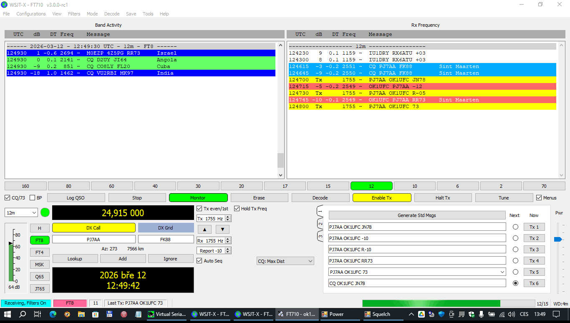
Task: Expand the CQ: Max Dist dropdown
Action: pos(285,261)
